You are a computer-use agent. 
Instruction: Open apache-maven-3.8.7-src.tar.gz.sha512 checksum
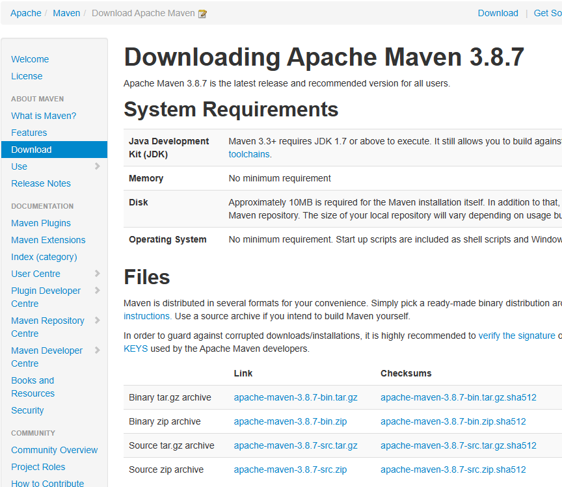pos(459,445)
